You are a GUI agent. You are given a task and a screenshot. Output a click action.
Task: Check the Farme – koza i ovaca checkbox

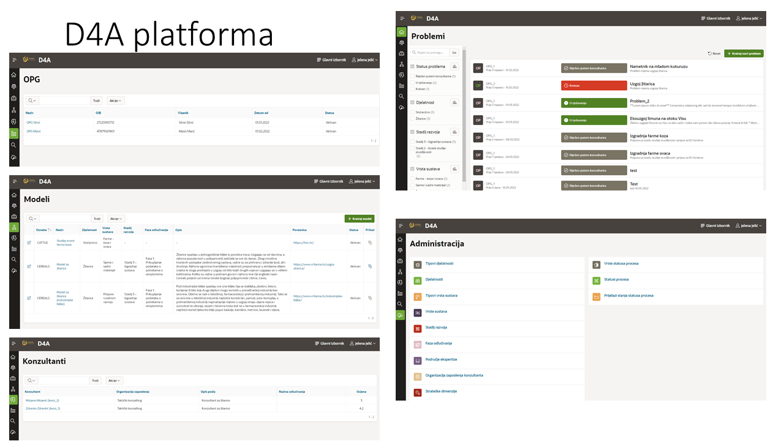413,178
